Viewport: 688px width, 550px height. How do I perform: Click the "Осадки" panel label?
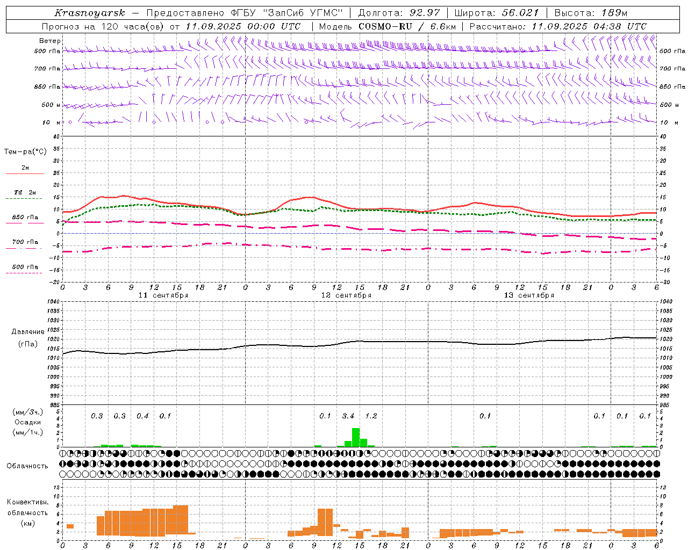(x=27, y=422)
